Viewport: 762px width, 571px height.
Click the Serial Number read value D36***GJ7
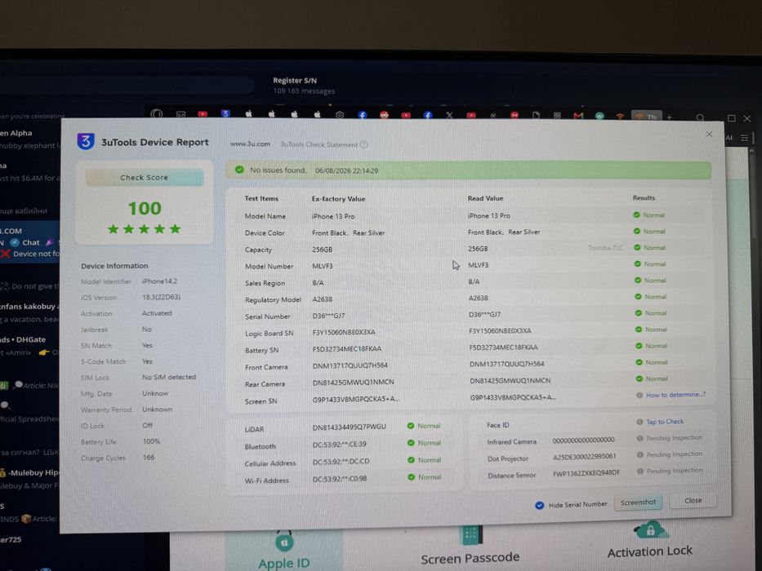click(x=484, y=314)
